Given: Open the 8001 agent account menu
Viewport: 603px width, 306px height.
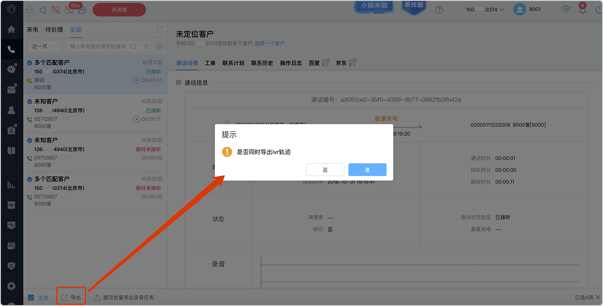Looking at the screenshot, I should (x=527, y=9).
